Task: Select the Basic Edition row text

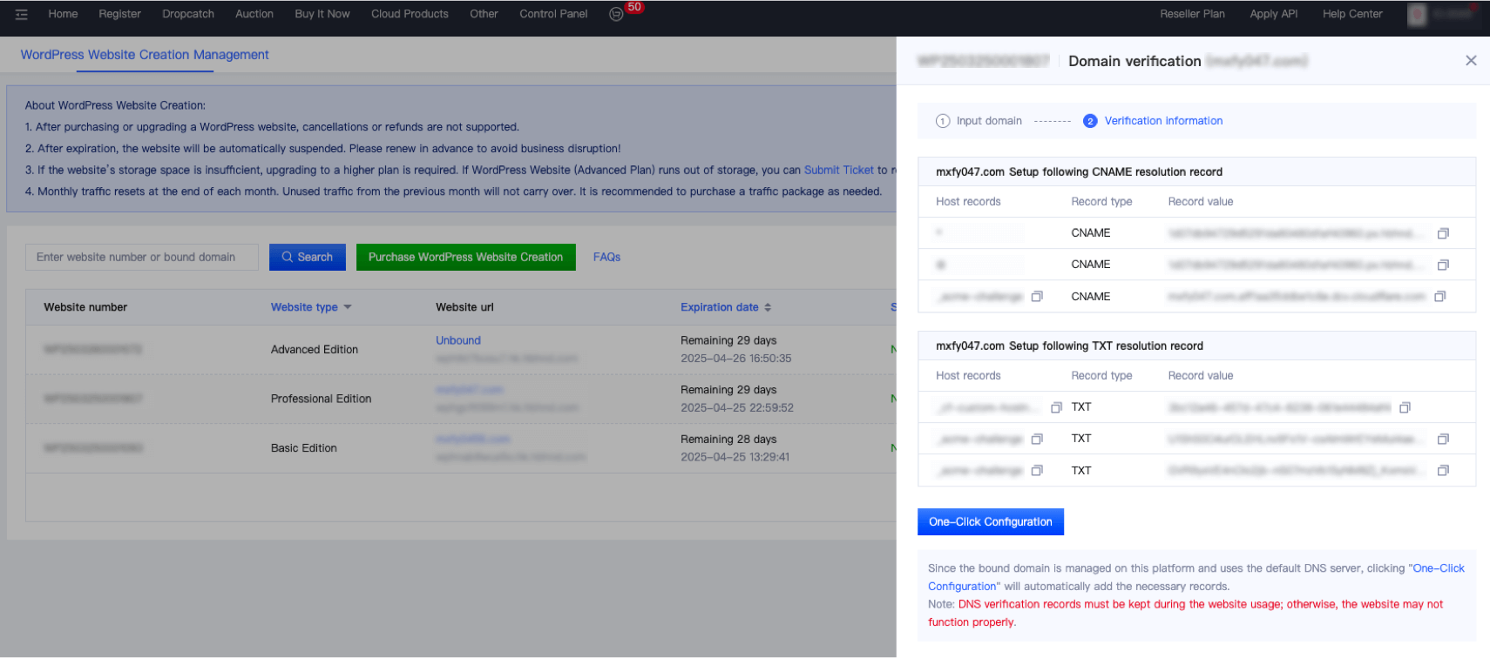Action: point(303,448)
